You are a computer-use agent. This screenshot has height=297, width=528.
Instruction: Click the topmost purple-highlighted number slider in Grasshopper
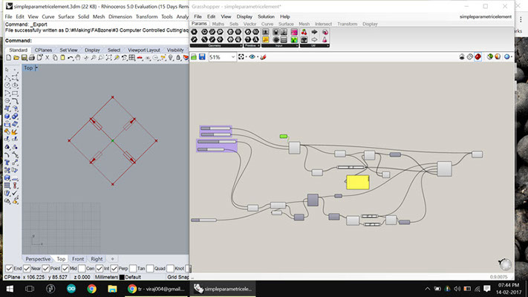pos(215,128)
